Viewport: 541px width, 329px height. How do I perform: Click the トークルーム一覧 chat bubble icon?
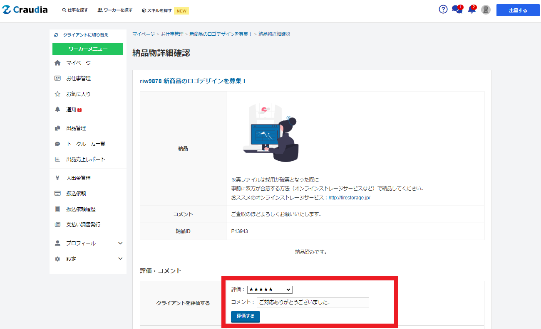click(57, 144)
